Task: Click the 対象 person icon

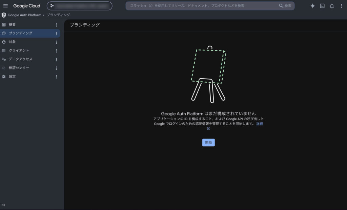Action: point(4,42)
